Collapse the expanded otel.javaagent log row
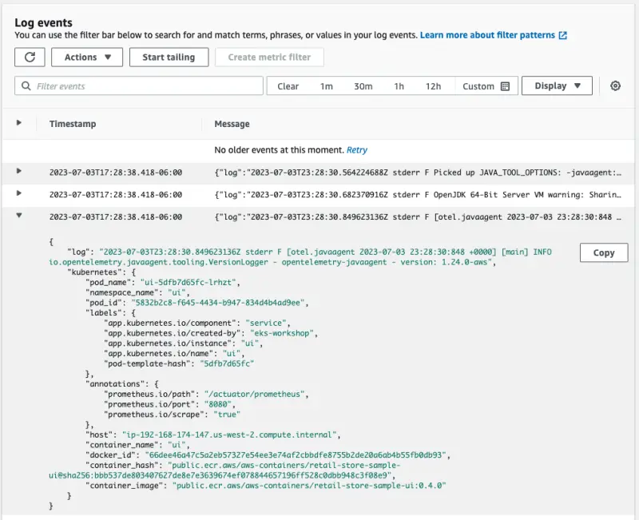Screen dimensions: 639x520 [x=19, y=216]
